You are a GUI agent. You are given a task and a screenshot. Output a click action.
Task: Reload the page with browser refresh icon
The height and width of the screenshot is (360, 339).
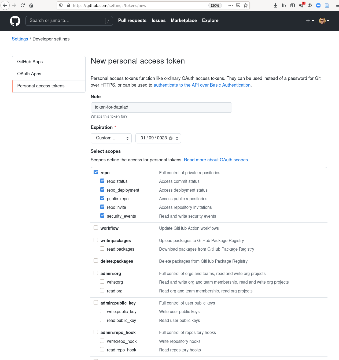[x=23, y=5]
